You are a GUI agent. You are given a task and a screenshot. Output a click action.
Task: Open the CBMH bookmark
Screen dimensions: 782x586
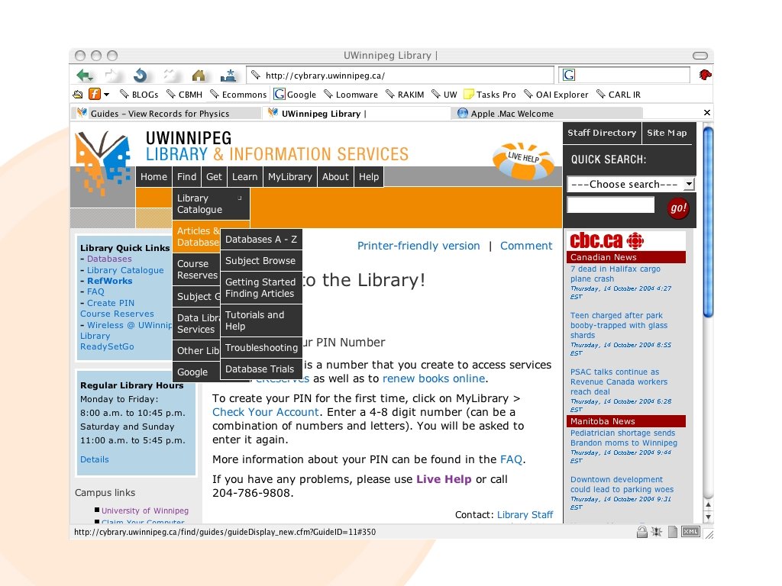185,94
